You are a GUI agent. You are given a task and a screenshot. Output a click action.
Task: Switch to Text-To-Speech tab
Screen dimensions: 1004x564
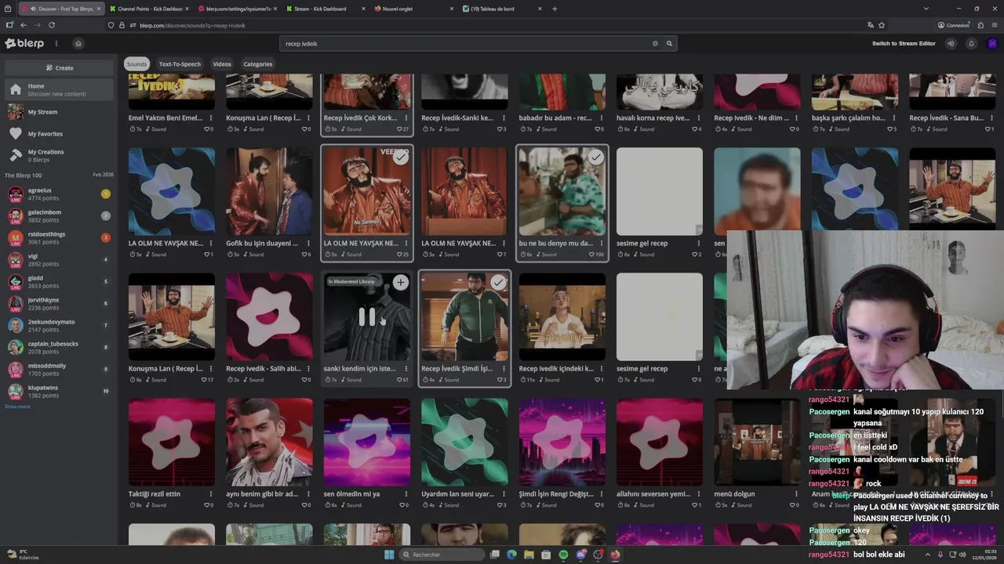point(180,64)
